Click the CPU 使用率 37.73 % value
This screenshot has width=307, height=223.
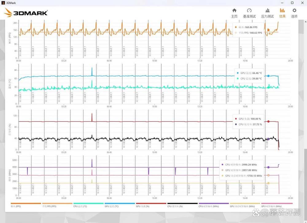(x=257, y=124)
